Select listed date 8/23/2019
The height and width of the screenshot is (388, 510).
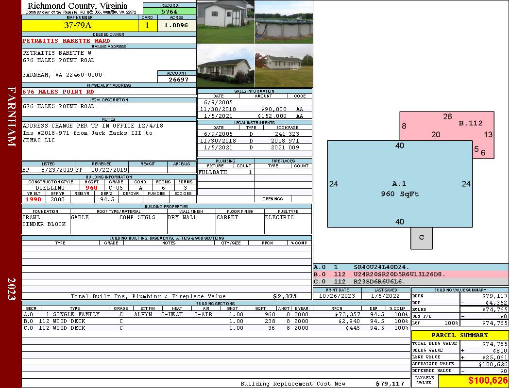point(57,169)
